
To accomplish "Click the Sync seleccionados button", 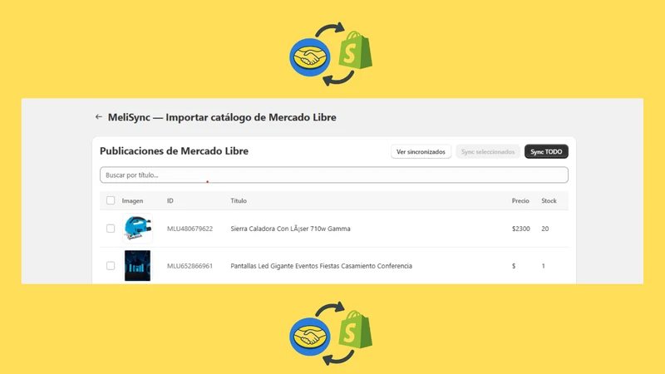I will (x=488, y=152).
